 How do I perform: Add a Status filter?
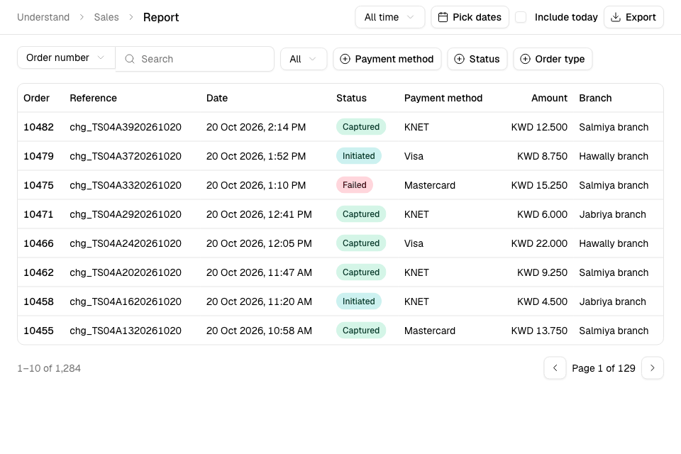477,59
